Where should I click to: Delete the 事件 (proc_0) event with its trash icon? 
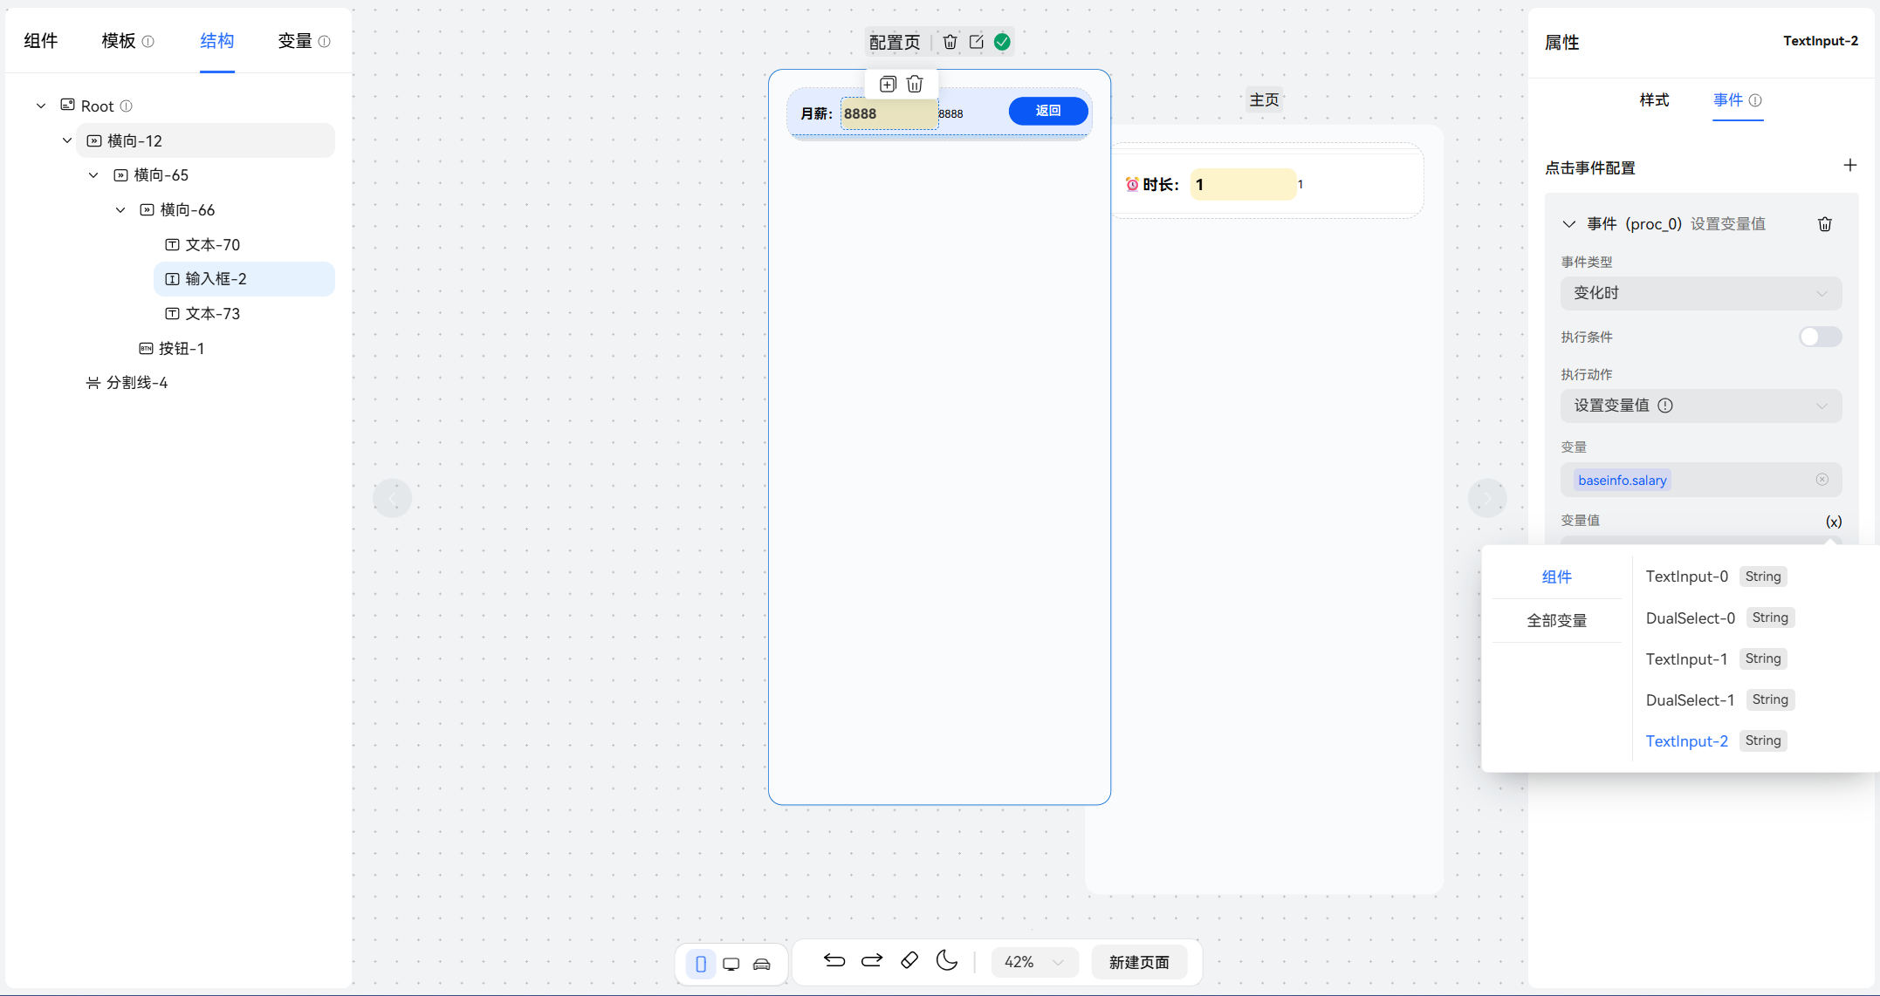point(1824,223)
